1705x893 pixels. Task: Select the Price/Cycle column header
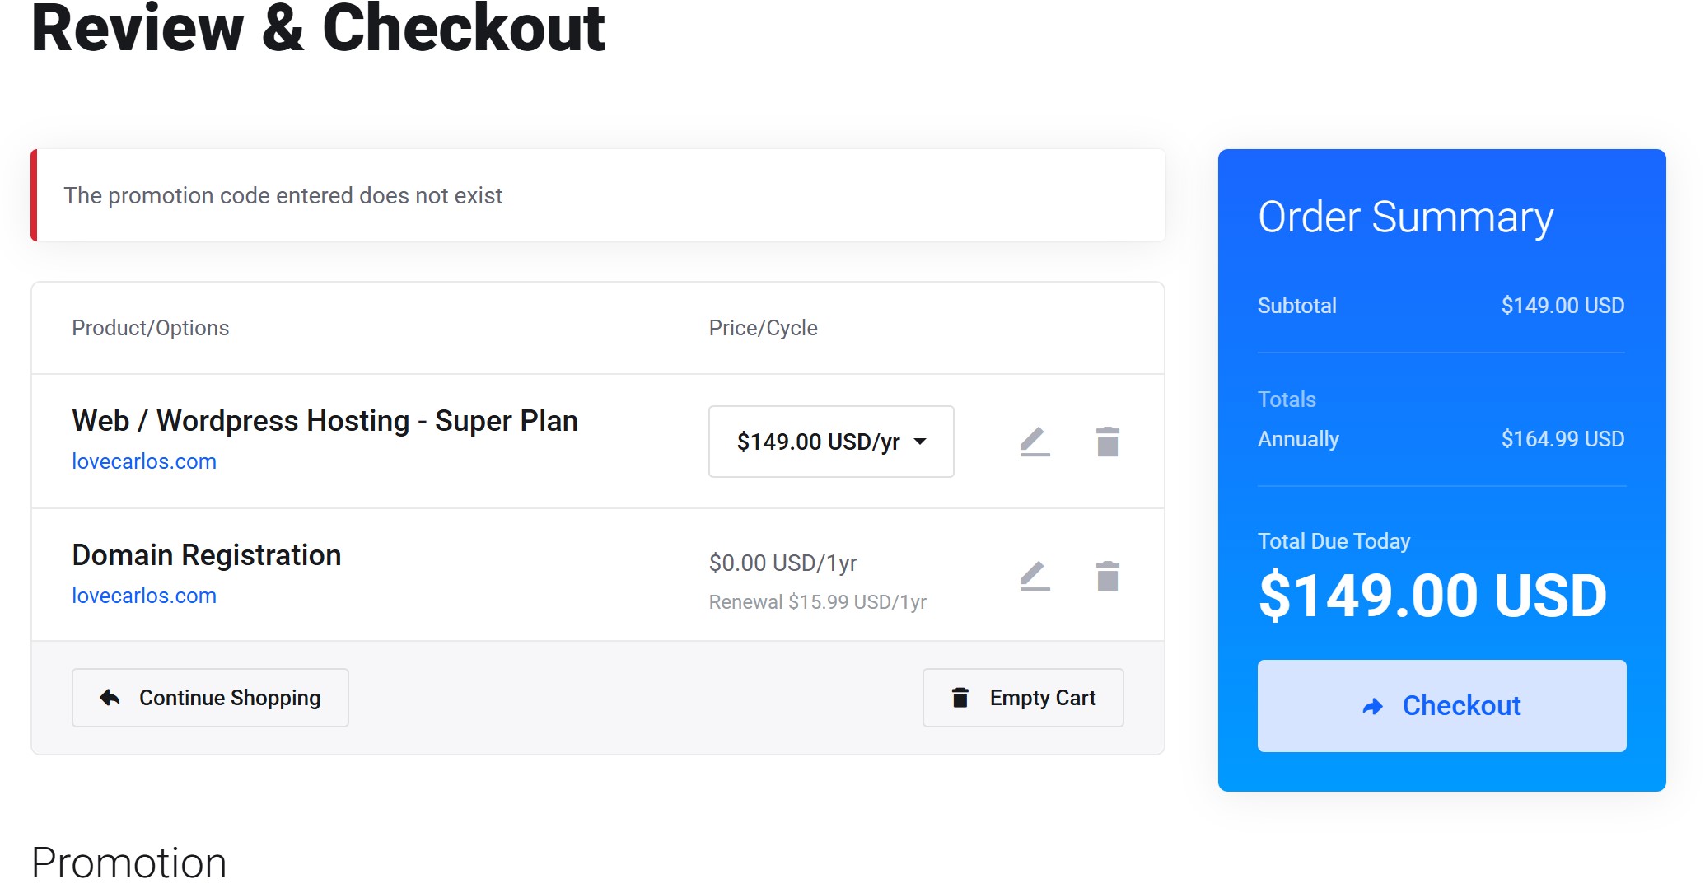click(x=763, y=327)
